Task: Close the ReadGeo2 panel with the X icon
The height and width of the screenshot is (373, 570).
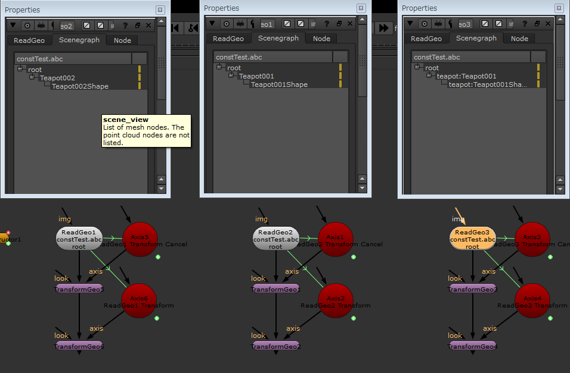Action: 348,24
